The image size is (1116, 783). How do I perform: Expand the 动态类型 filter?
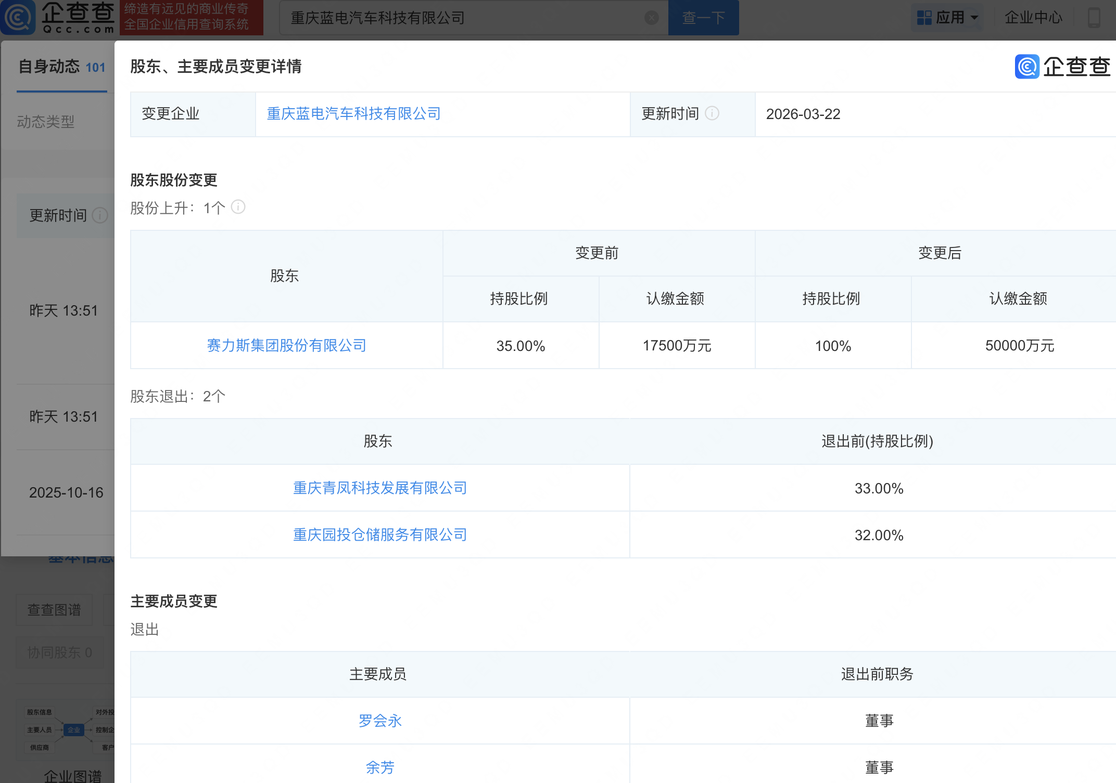click(46, 121)
